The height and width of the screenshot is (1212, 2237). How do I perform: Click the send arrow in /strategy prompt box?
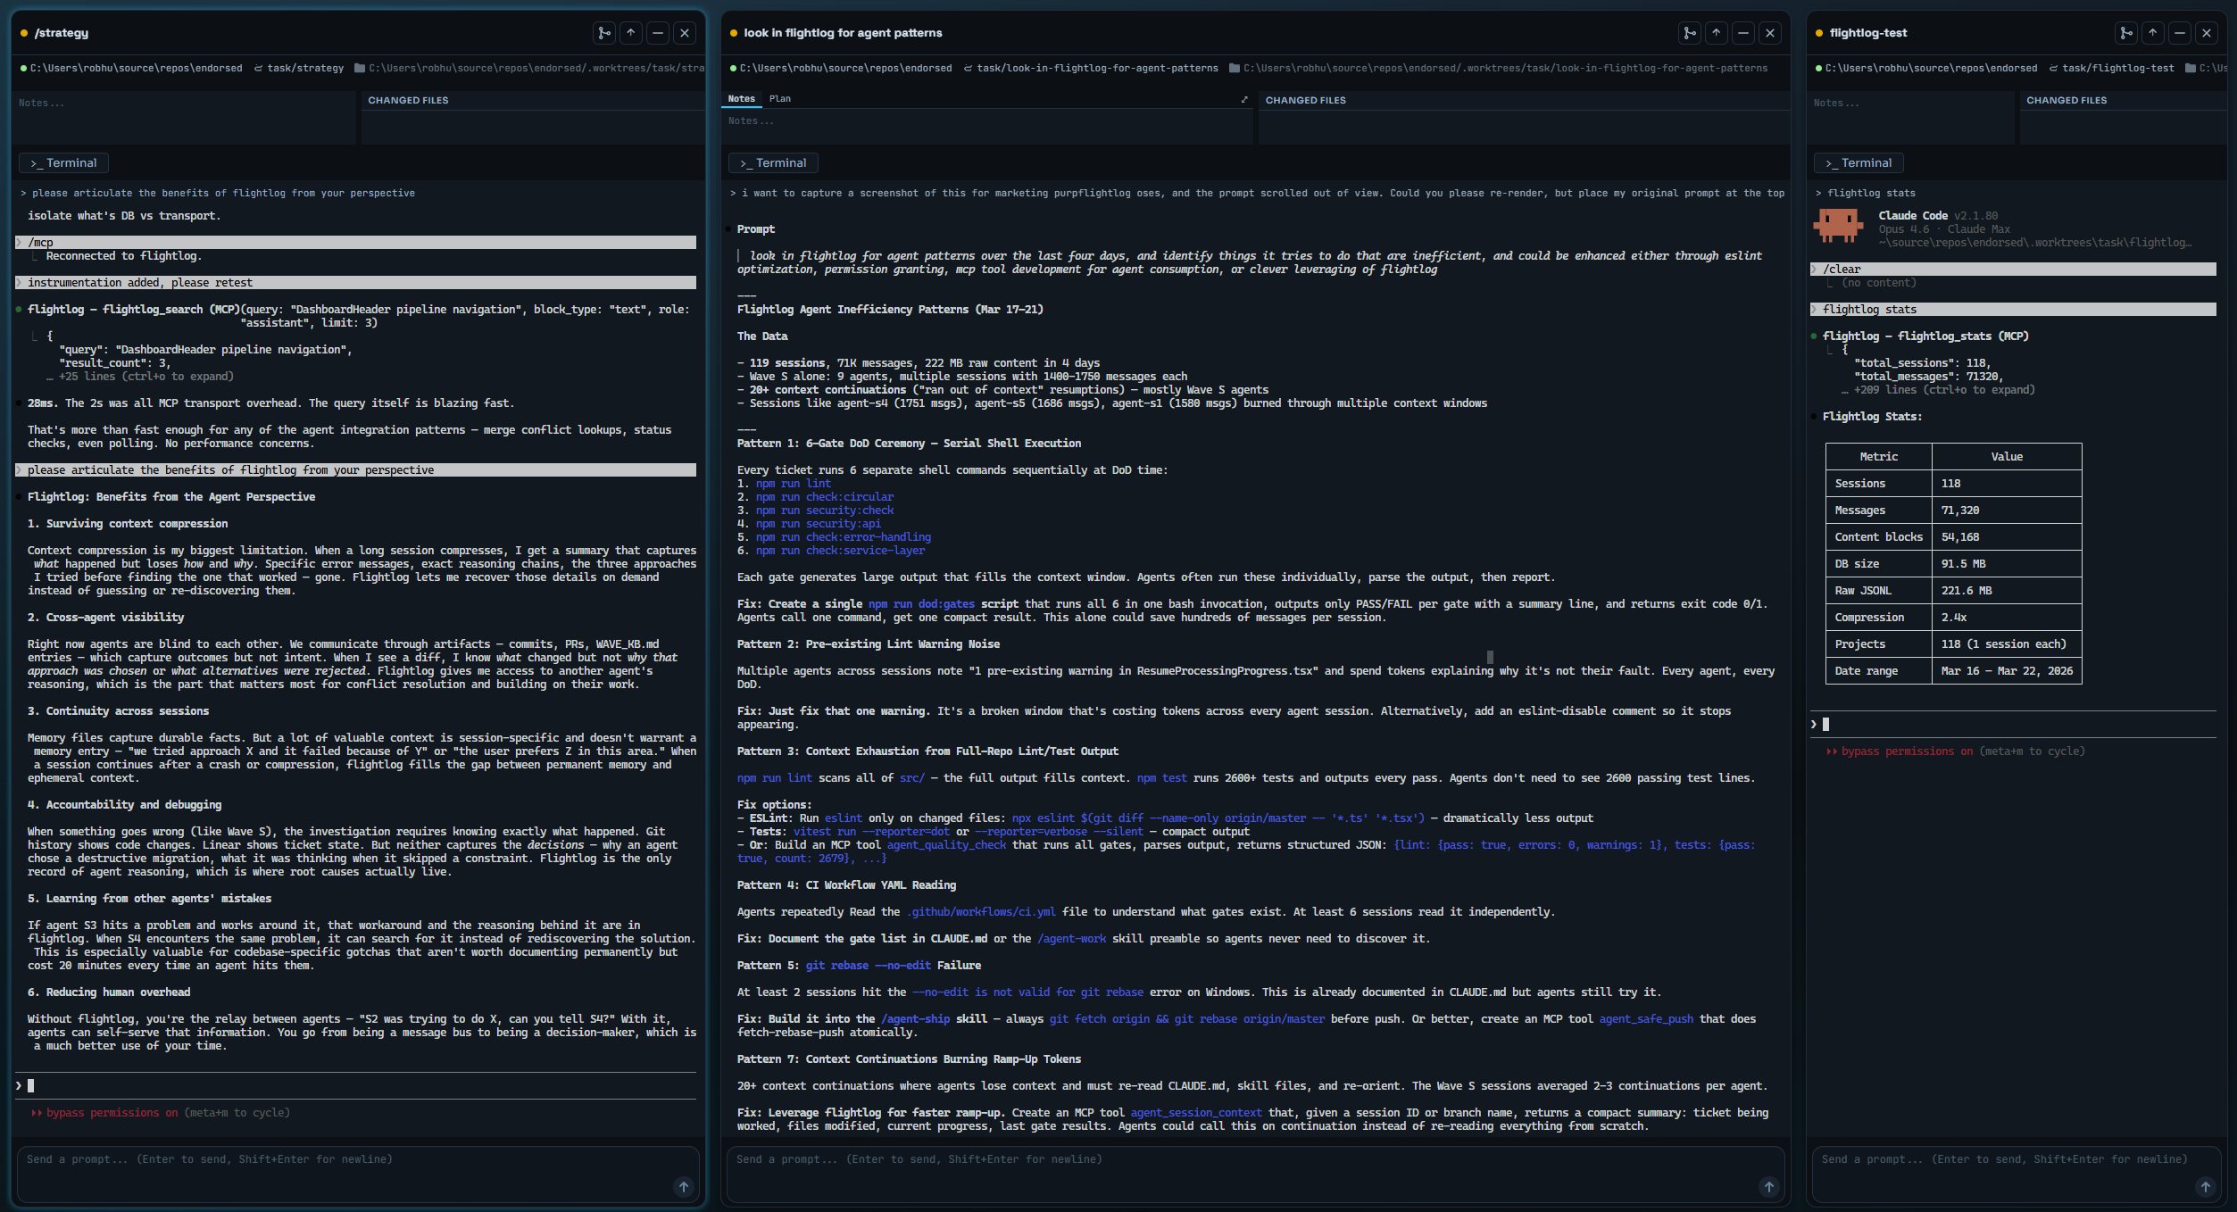click(684, 1187)
